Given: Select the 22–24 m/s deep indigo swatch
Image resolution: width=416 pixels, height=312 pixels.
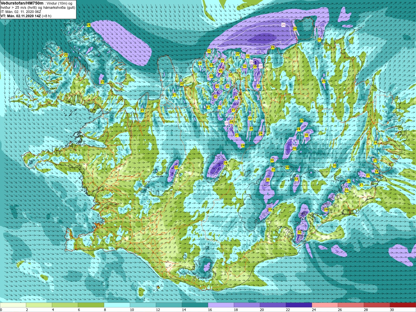Looking at the screenshot, I should [299, 305].
